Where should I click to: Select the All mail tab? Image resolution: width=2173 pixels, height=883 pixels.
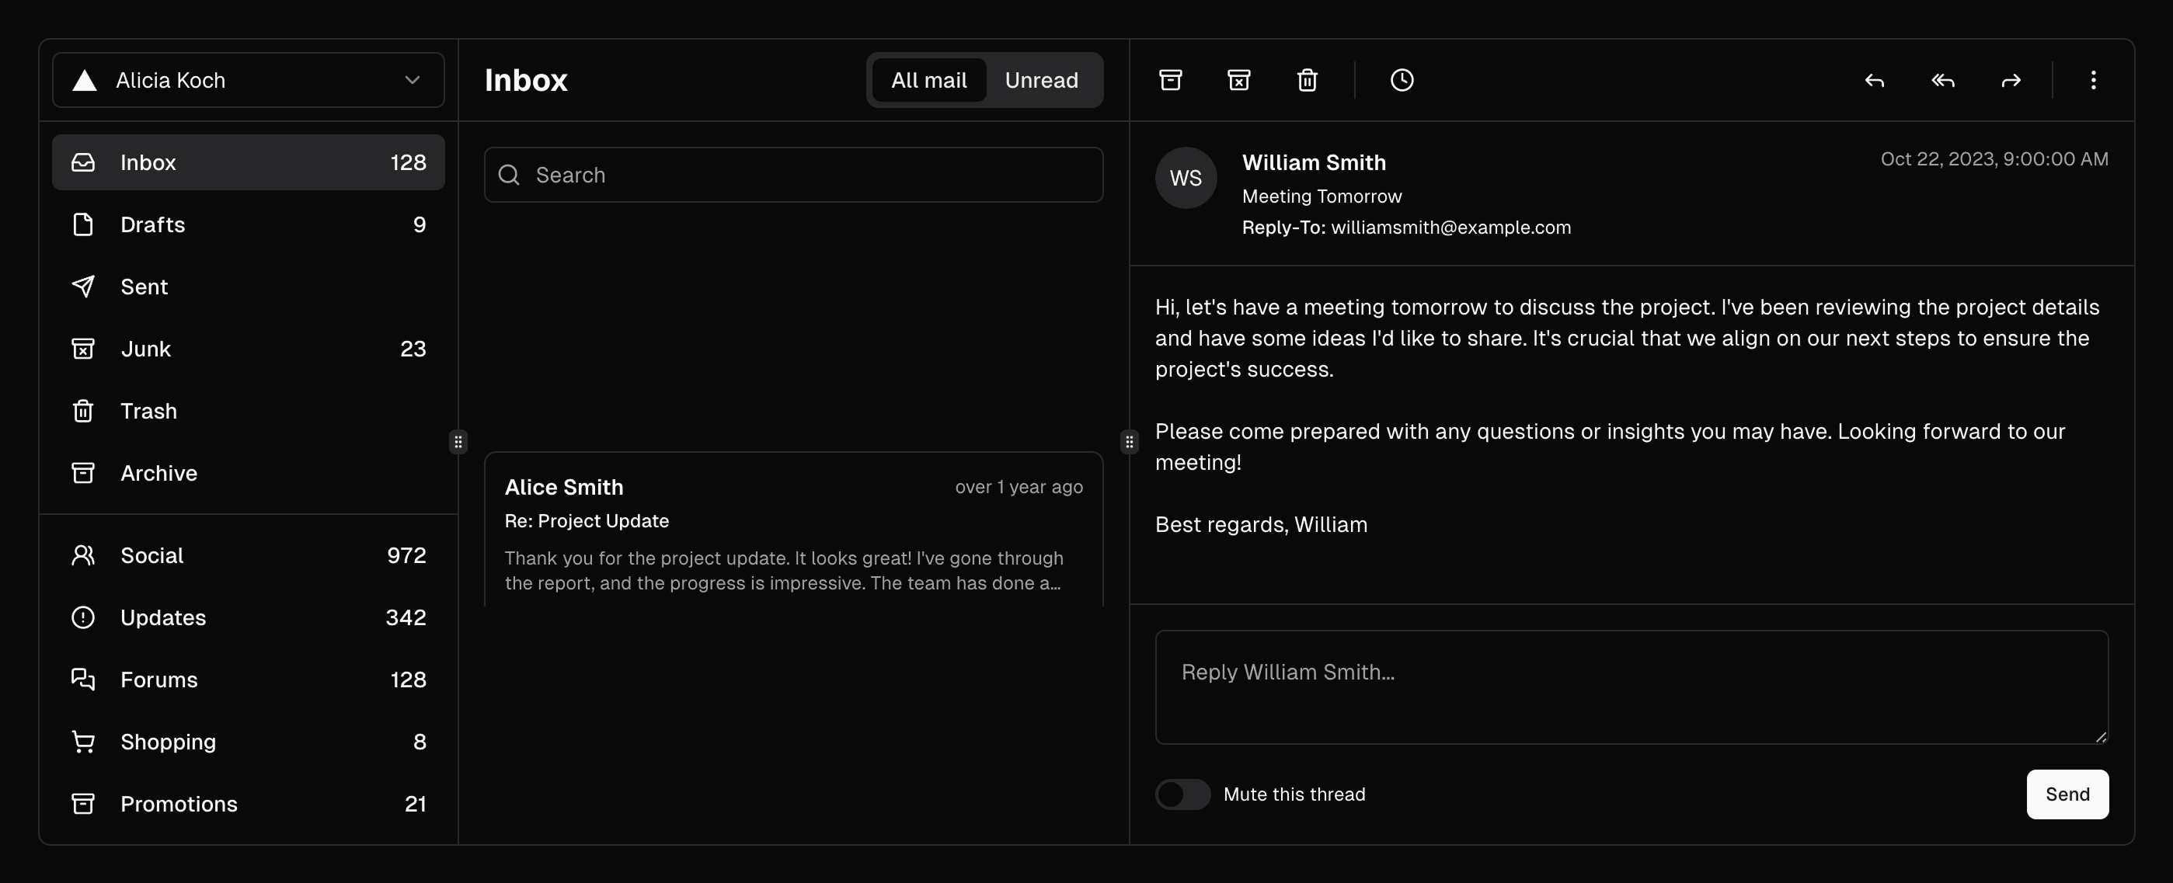pyautogui.click(x=928, y=80)
